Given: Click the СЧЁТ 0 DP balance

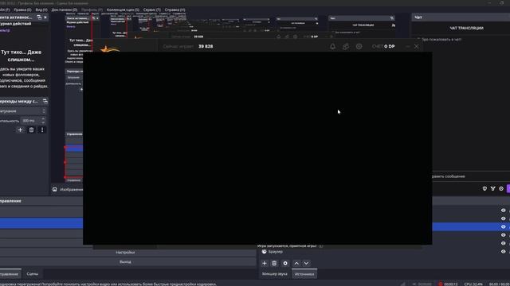Looking at the screenshot, I should (383, 46).
